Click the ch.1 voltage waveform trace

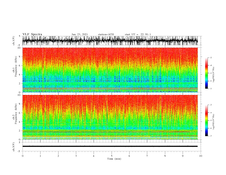[110, 41]
